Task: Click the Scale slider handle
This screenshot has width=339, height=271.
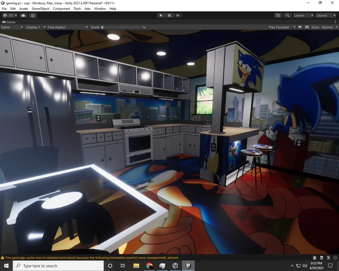Action: coord(102,27)
